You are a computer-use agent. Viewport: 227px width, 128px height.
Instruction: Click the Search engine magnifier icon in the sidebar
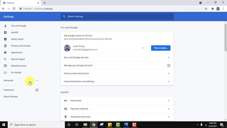pyautogui.click(x=5, y=59)
